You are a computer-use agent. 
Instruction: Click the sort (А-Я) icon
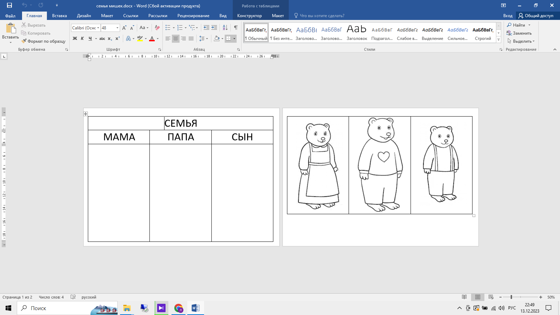pos(225,28)
